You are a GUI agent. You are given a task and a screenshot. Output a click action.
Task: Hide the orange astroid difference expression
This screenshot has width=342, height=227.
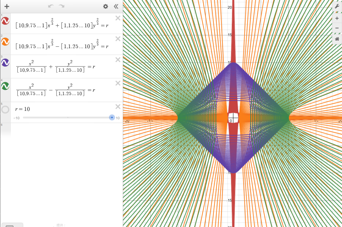point(5,42)
